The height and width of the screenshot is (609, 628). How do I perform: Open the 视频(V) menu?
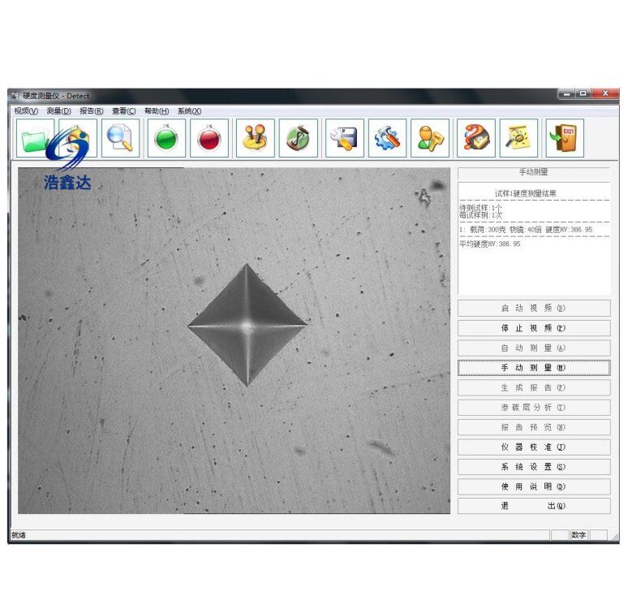coord(26,111)
